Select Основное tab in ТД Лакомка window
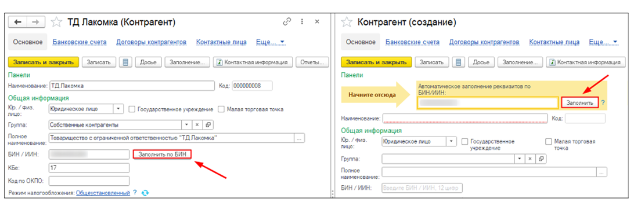 28,42
